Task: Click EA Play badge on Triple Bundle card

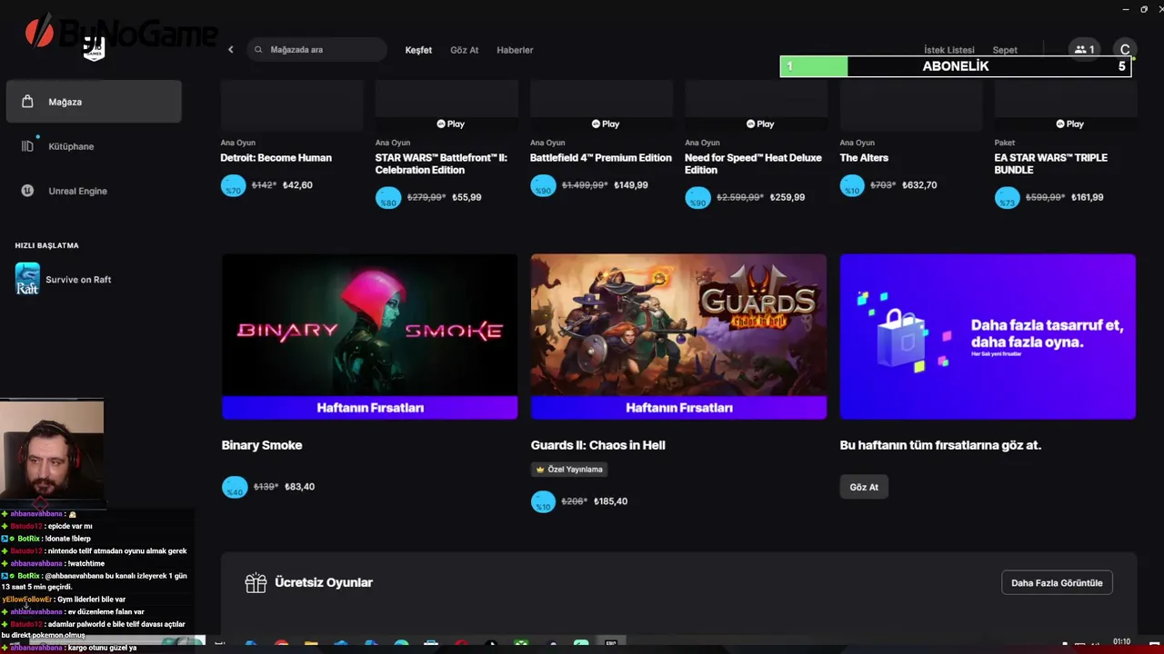Action: (1069, 124)
